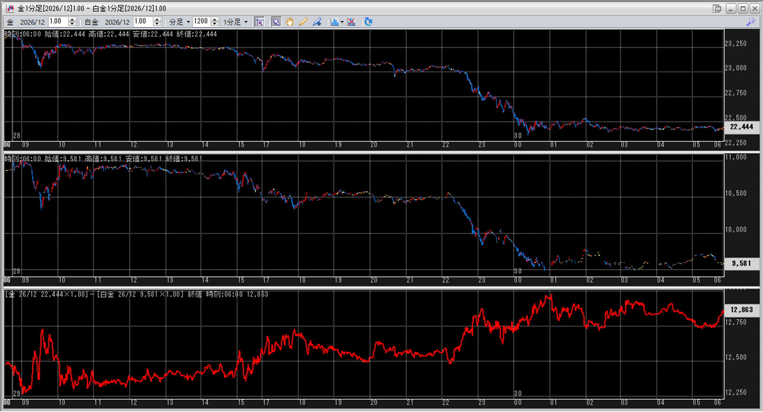Increase the gold 1.00 multiplier spinner
This screenshot has height=412, width=763.
pos(72,19)
